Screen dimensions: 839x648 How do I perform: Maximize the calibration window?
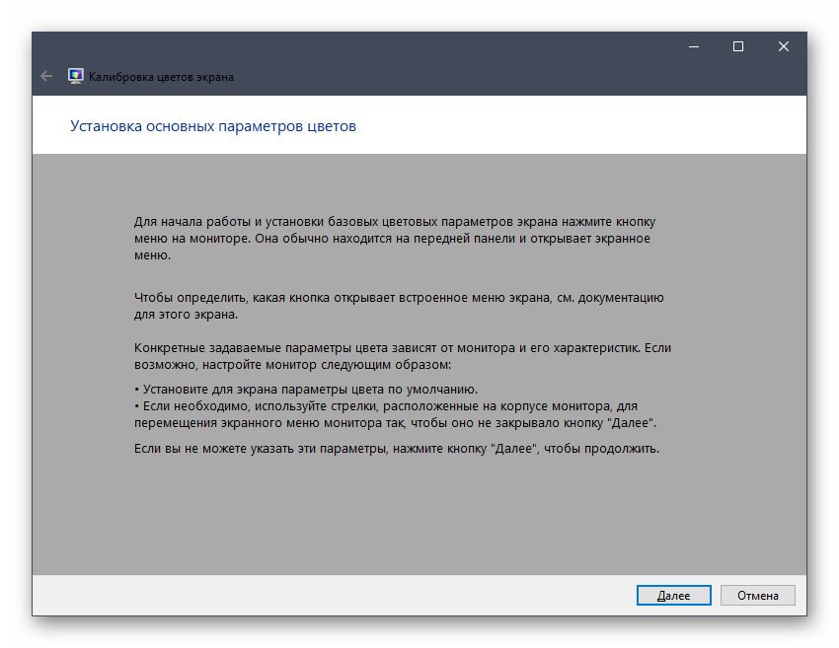coord(737,46)
